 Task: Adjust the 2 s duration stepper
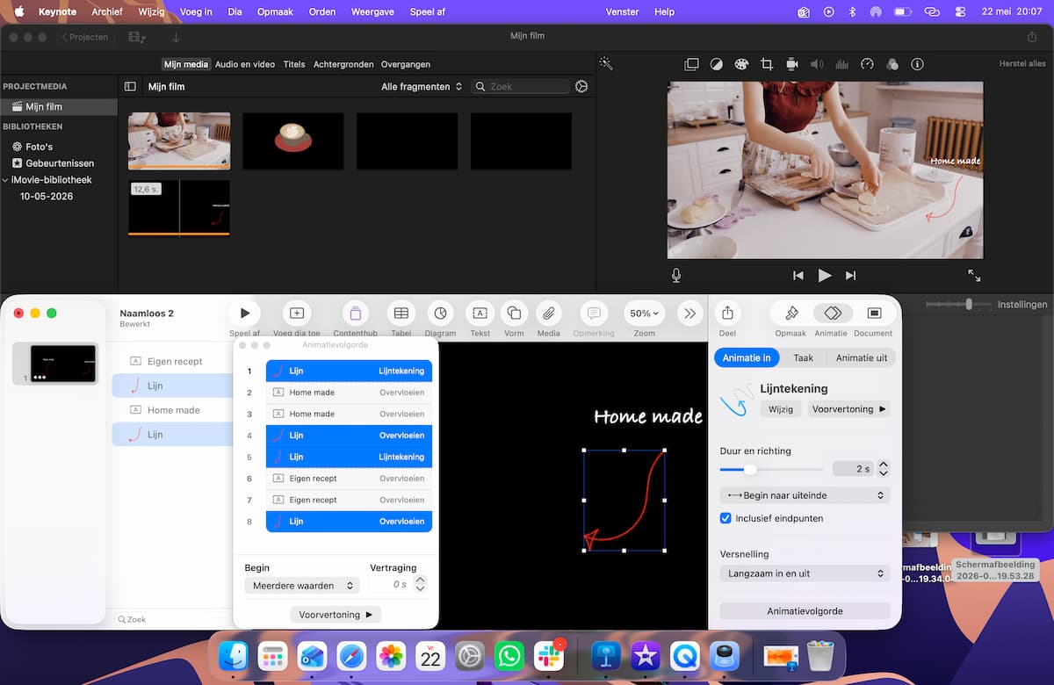884,469
